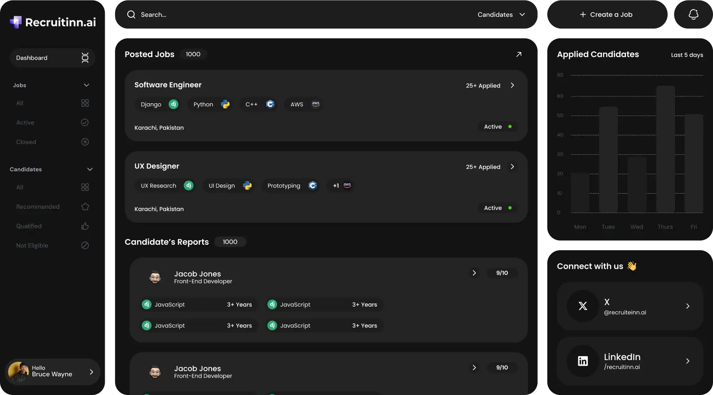Open Jacob Jones' report via chevron arrow

click(x=474, y=273)
